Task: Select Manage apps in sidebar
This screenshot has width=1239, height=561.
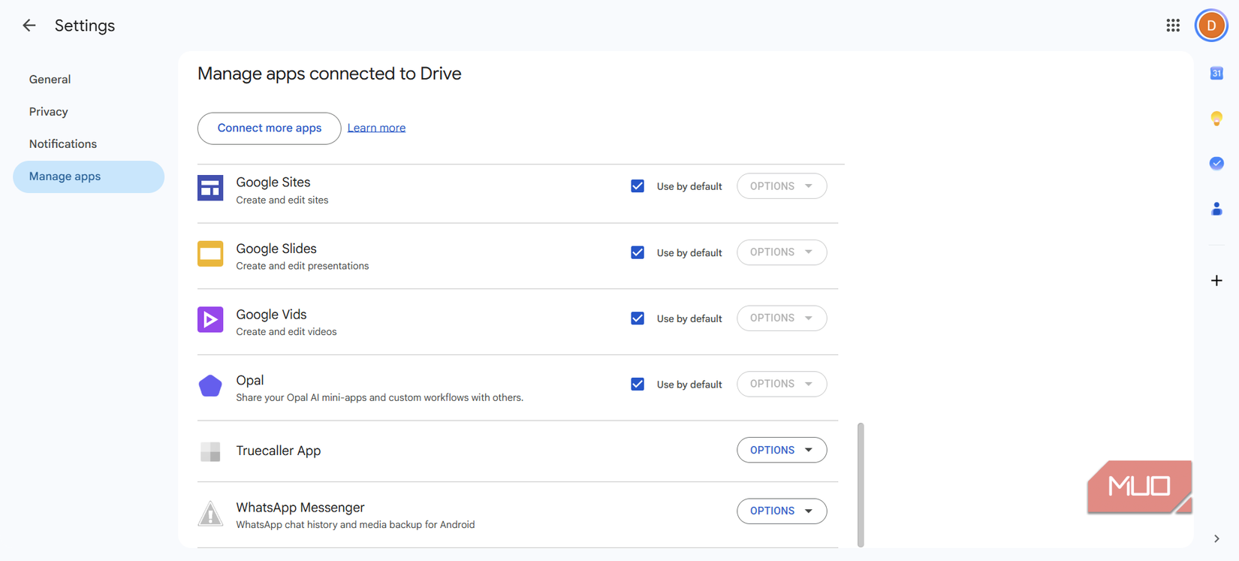Action: 89,176
